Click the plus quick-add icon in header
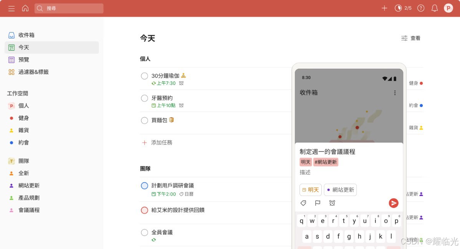460x249 pixels. [384, 8]
